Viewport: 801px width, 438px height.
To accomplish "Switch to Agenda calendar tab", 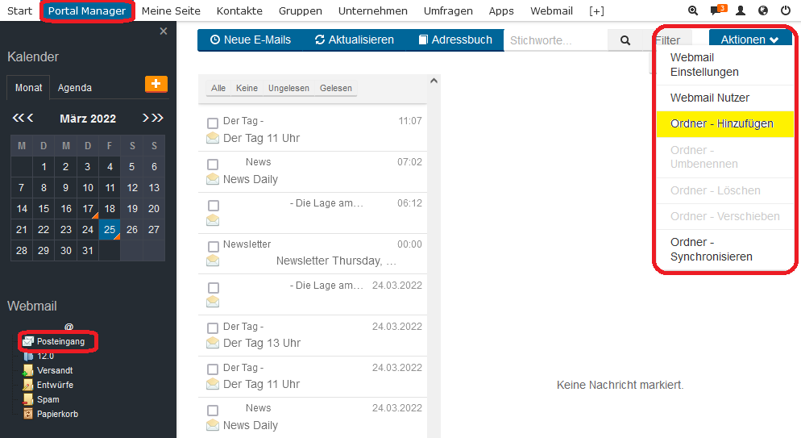I will (x=75, y=87).
